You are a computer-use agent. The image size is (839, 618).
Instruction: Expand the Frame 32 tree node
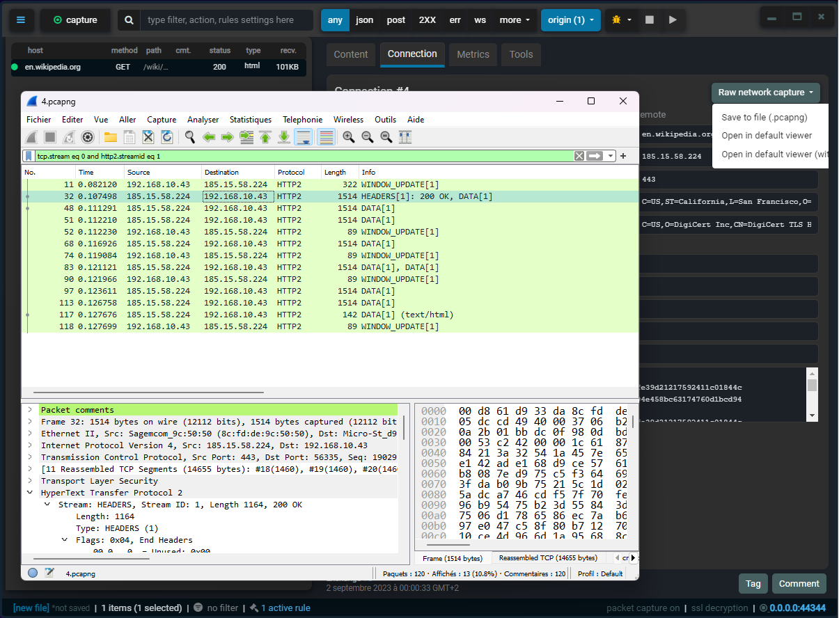[x=30, y=422]
